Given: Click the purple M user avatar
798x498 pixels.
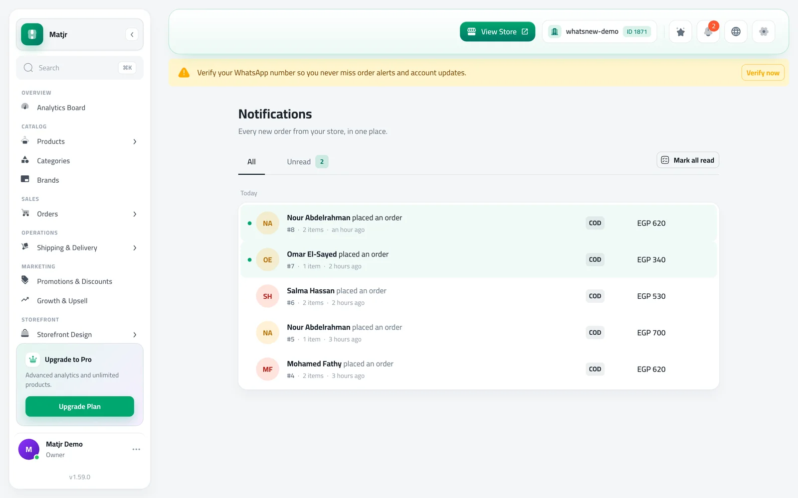Looking at the screenshot, I should (x=29, y=449).
